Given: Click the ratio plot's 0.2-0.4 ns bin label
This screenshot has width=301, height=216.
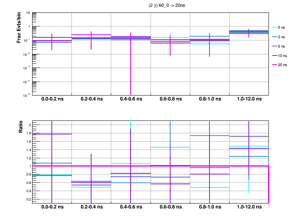Looking at the screenshot, I should tap(92, 207).
